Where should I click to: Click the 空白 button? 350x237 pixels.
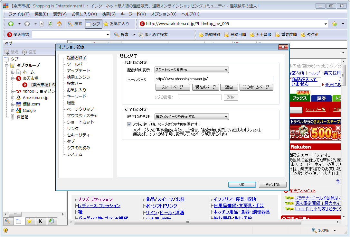click(229, 87)
